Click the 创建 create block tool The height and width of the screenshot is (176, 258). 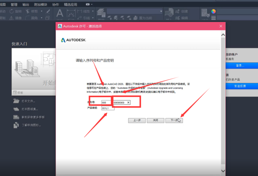pos(182,11)
